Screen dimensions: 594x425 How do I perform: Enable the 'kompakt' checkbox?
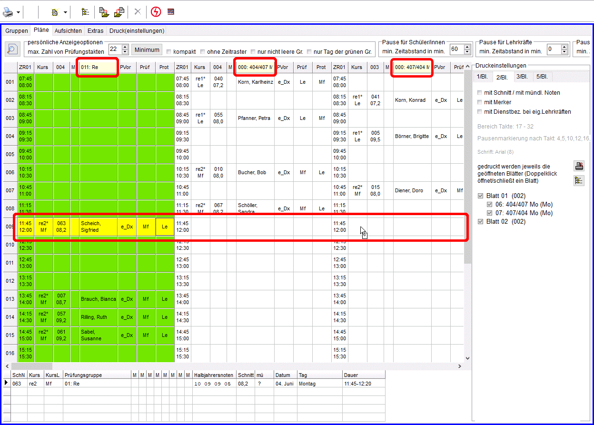point(169,51)
